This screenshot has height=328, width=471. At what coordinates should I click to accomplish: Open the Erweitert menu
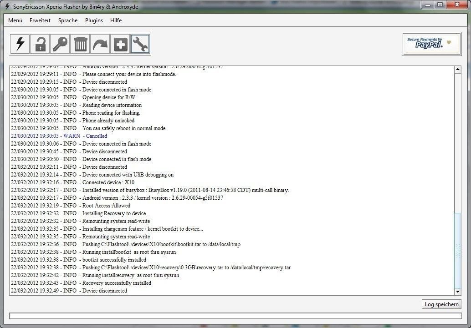click(40, 20)
